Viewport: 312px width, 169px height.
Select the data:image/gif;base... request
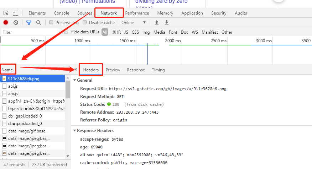click(x=32, y=131)
